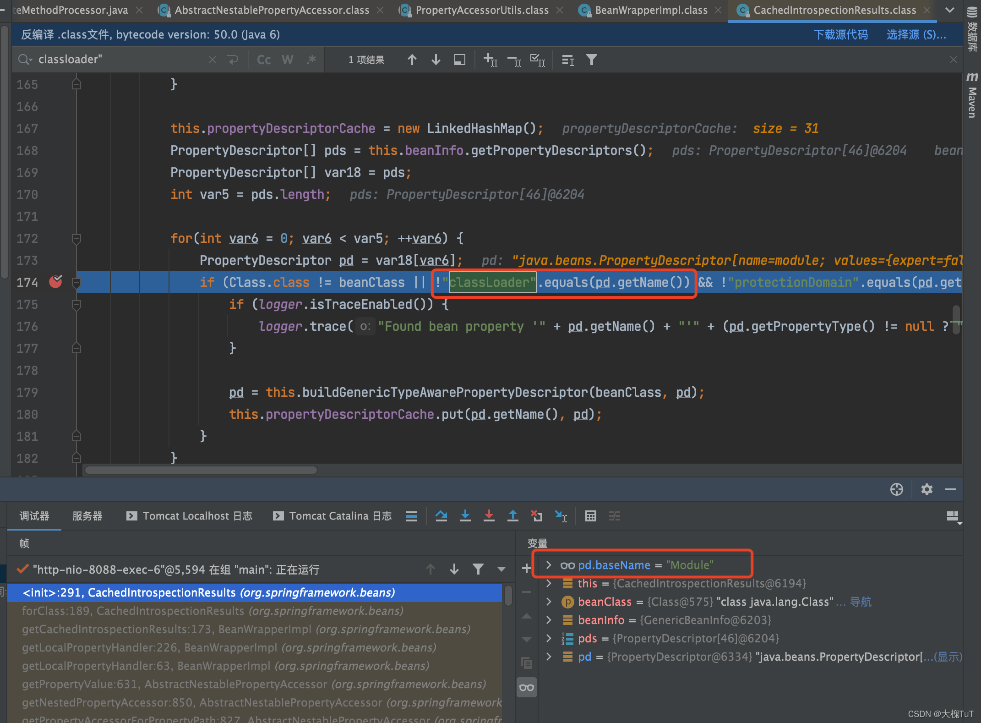Expand the pds variable node

pyautogui.click(x=549, y=638)
